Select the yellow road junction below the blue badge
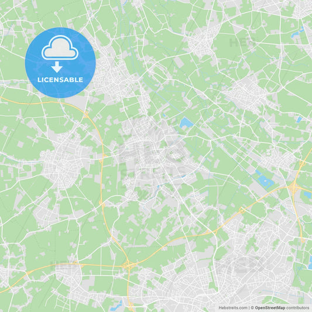The width and height of the screenshot is (312, 312). 86,114
